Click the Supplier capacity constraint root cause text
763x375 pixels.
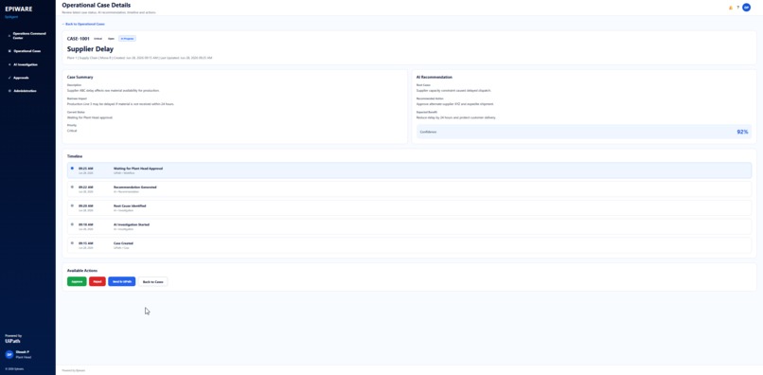(x=453, y=91)
